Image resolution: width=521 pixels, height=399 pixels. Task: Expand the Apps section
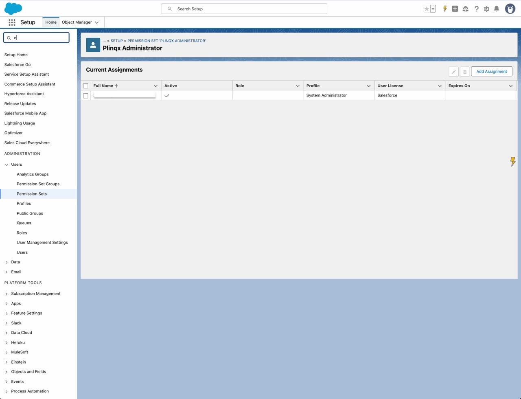point(7,304)
